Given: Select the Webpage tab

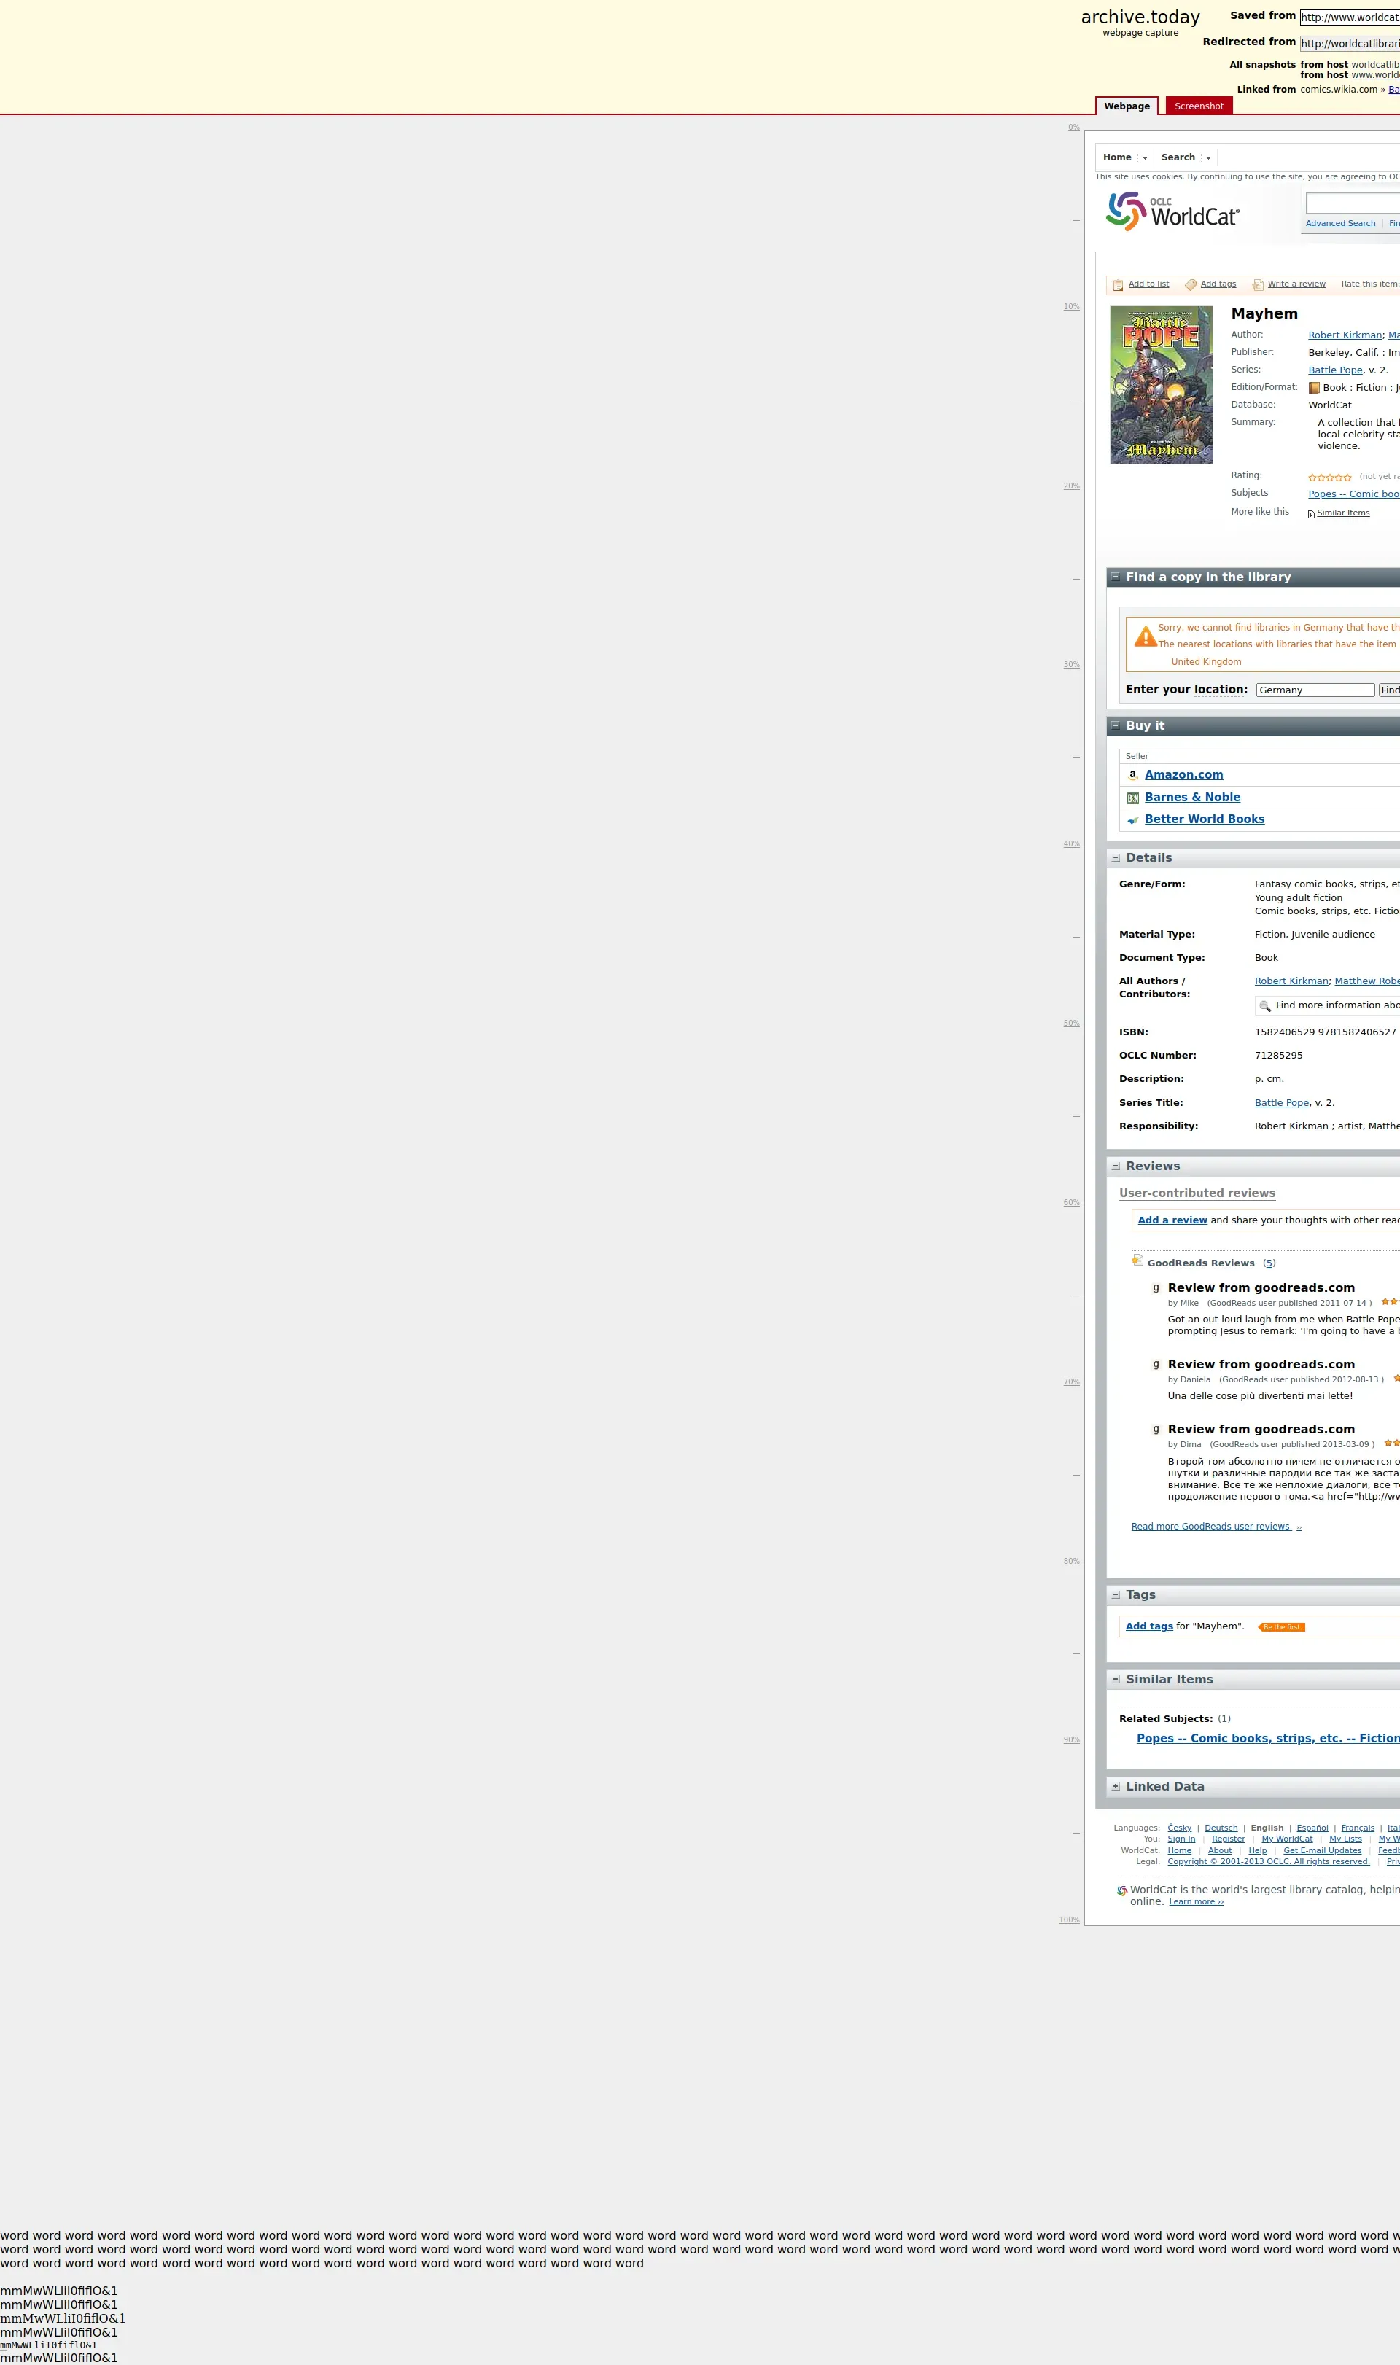Looking at the screenshot, I should coord(1127,106).
